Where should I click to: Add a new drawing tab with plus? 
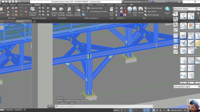point(34,21)
